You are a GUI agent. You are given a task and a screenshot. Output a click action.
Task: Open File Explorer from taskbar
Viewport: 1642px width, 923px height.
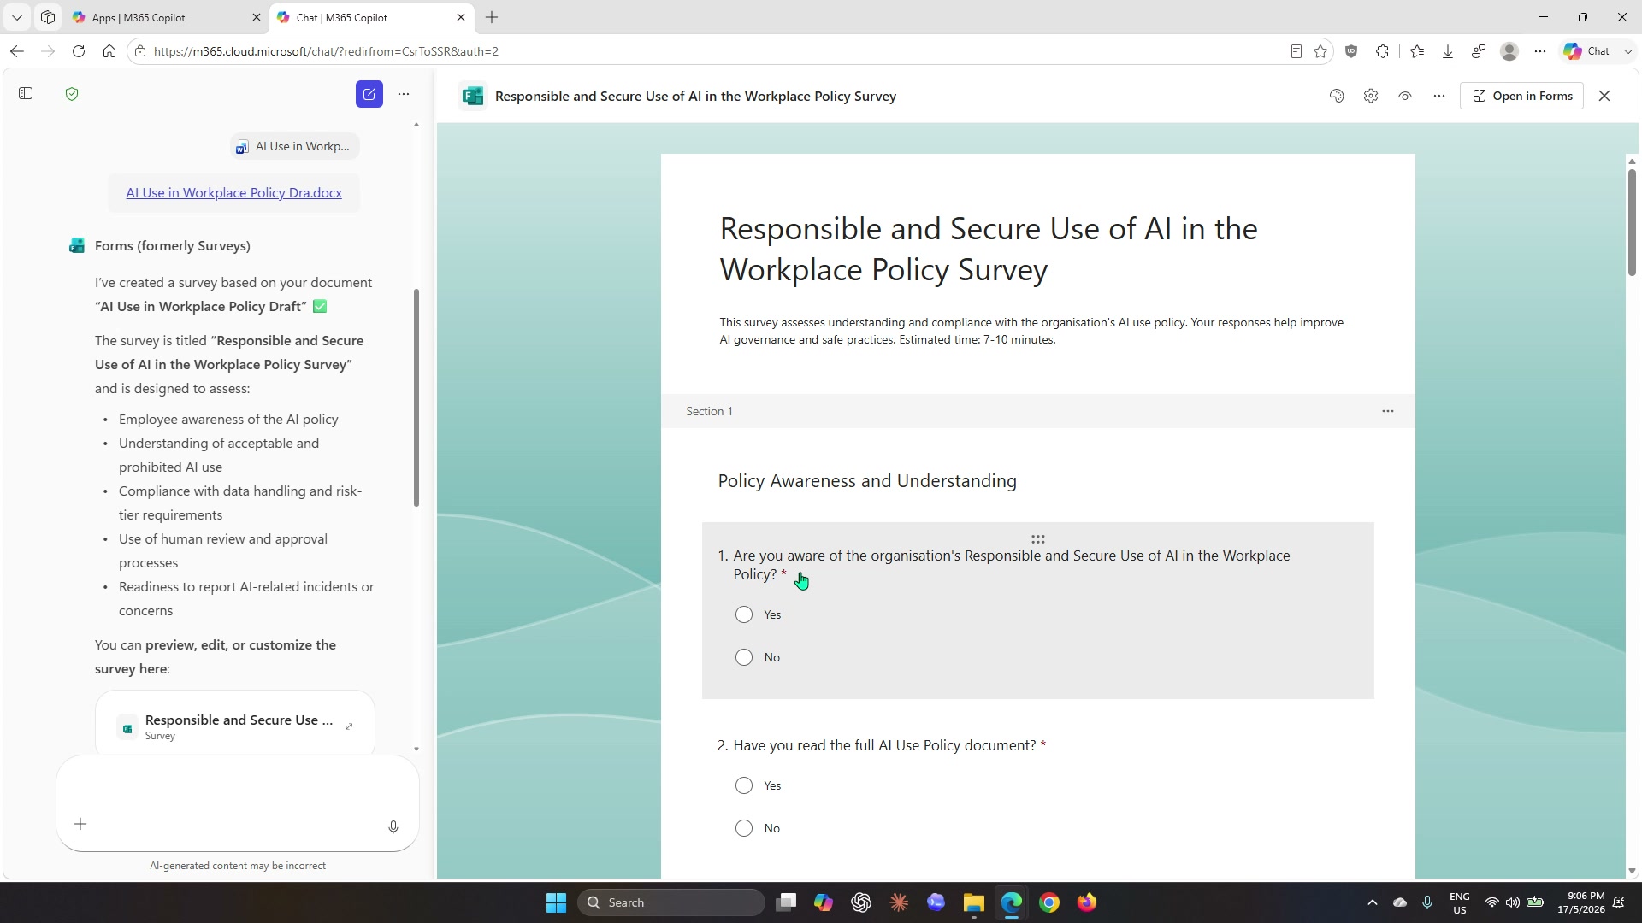(974, 902)
